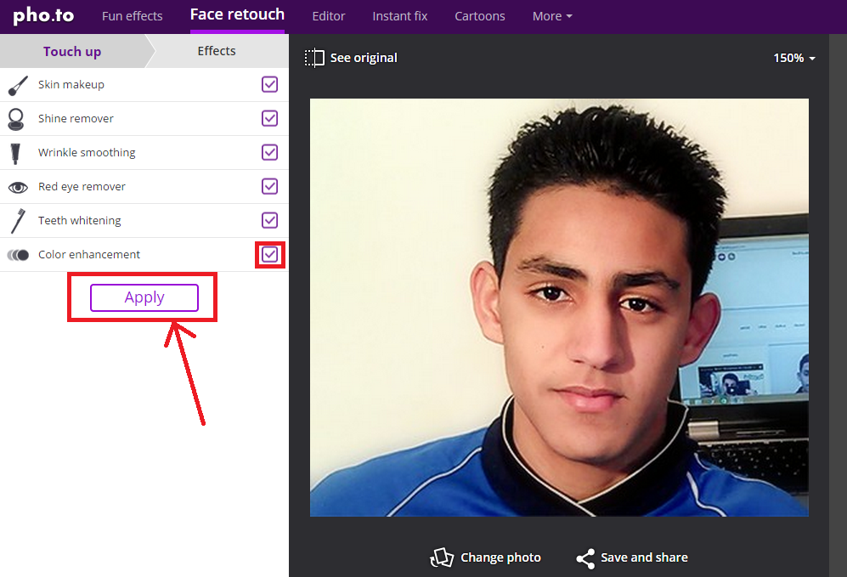Click the Red eye remover label

[x=82, y=187]
